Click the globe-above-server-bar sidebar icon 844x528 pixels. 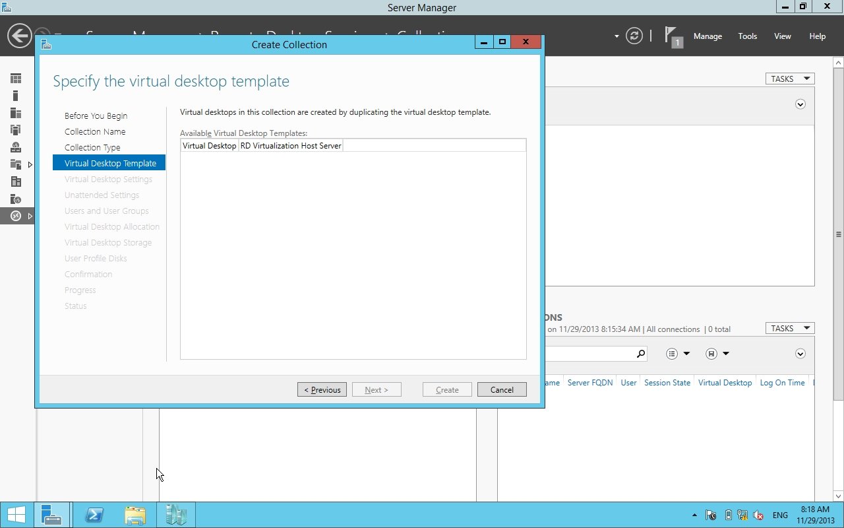[x=16, y=147]
